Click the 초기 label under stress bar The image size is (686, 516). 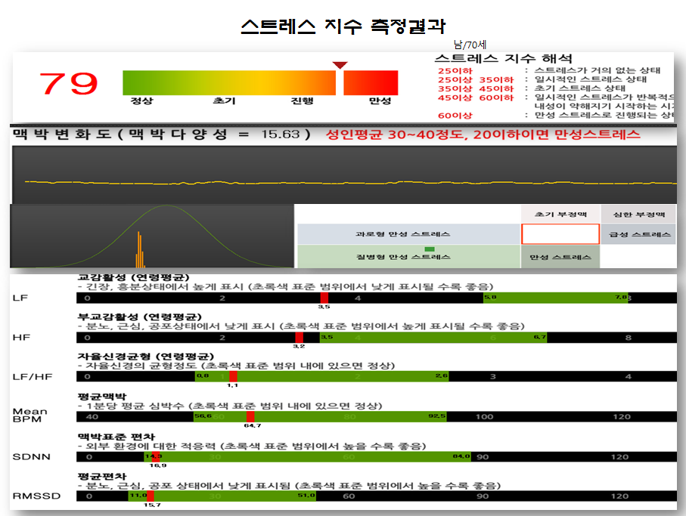[224, 100]
